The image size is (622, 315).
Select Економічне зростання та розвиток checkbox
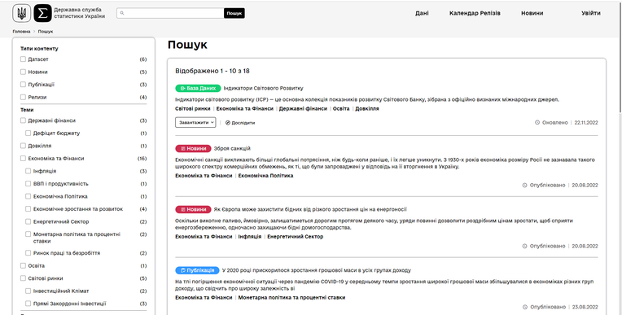(x=28, y=208)
